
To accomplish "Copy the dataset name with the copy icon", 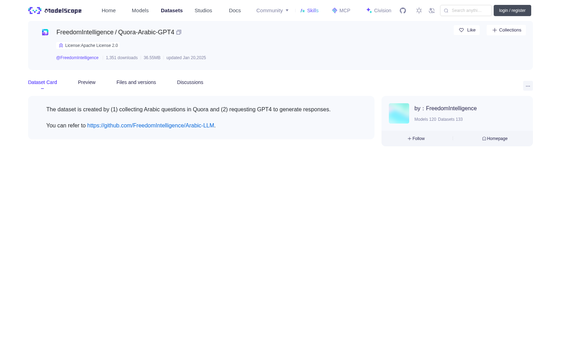I will pyautogui.click(x=179, y=32).
